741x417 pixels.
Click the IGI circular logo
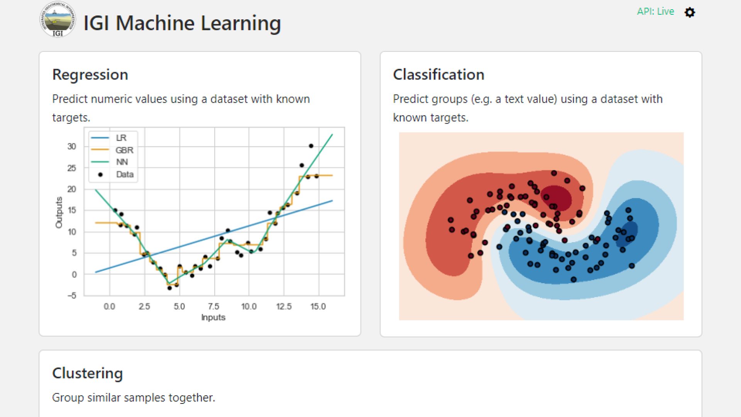pos(58,20)
